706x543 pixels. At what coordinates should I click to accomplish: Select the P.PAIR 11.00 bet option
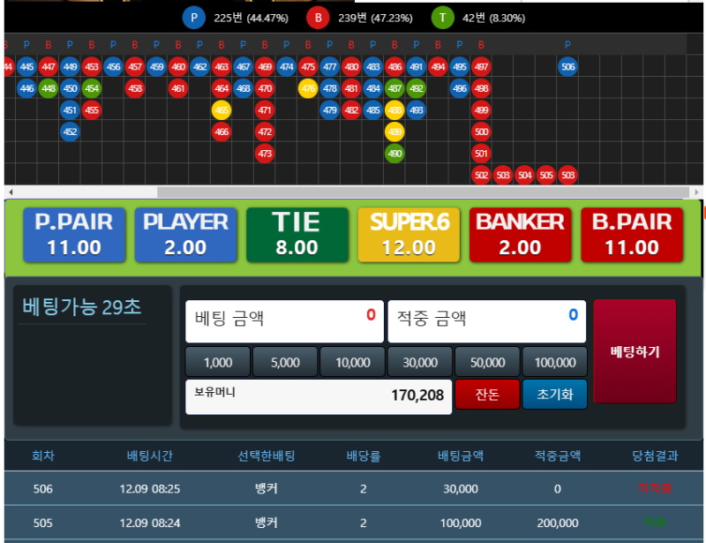[74, 235]
